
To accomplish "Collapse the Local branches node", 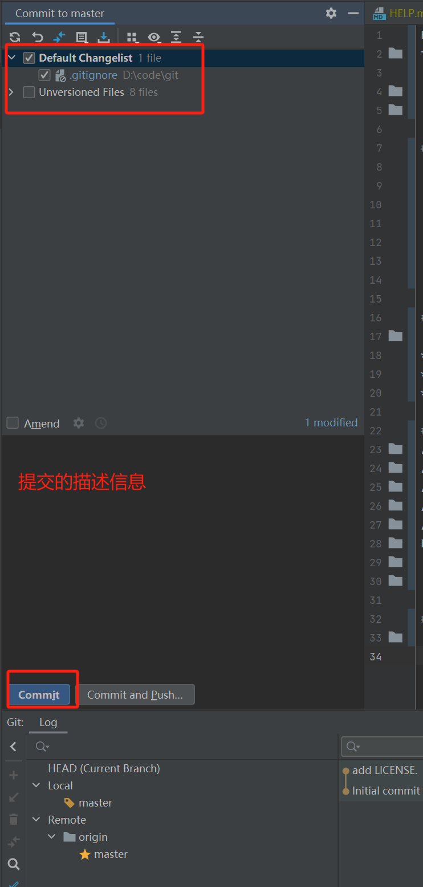I will click(x=36, y=785).
